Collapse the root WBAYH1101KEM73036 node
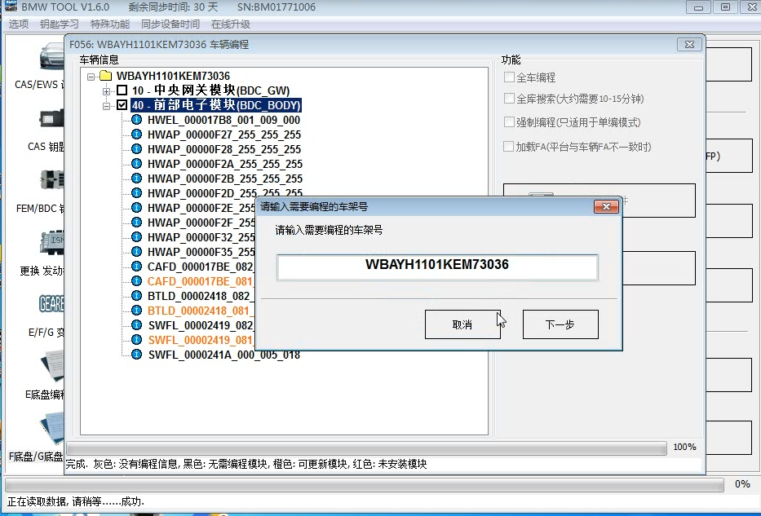The image size is (761, 516). [x=90, y=76]
